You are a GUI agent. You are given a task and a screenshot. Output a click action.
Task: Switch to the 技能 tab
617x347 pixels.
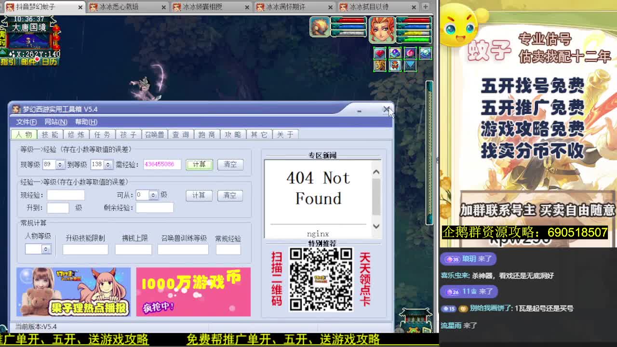(x=50, y=134)
